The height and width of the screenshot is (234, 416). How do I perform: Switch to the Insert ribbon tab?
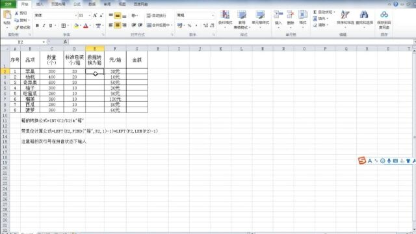point(40,4)
